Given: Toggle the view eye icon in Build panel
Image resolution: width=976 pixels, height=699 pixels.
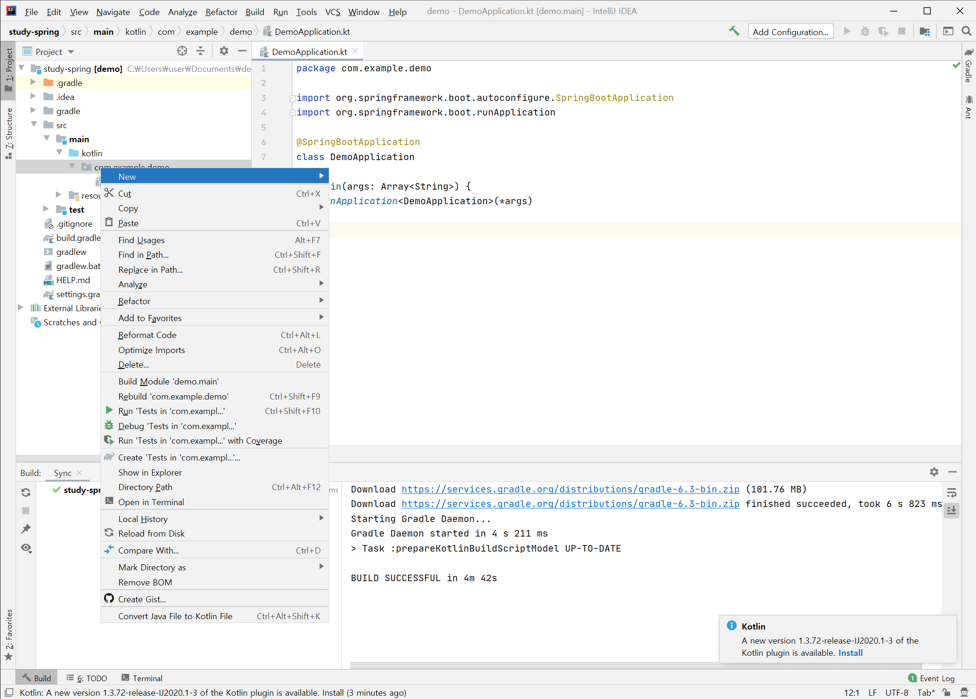Looking at the screenshot, I should click(26, 548).
